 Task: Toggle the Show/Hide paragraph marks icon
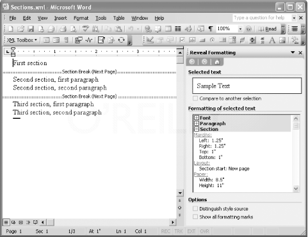pyautogui.click(x=211, y=29)
